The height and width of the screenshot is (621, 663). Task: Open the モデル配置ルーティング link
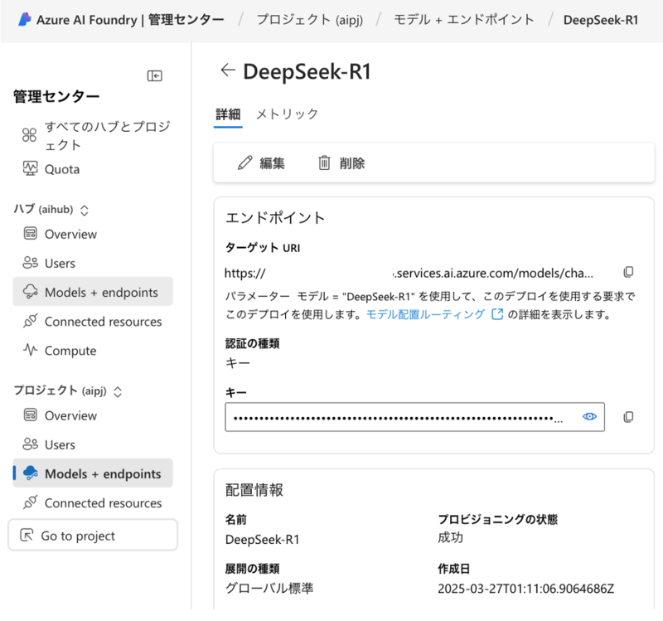tap(425, 314)
